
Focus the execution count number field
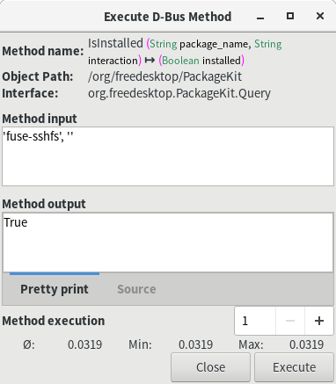255,321
